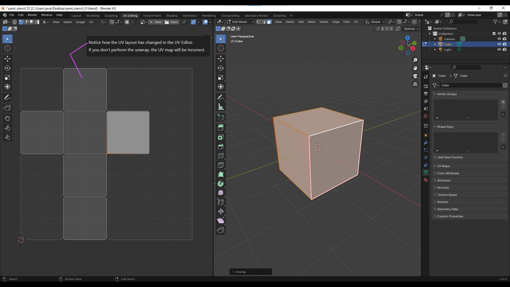The height and width of the screenshot is (287, 510).
Task: Select the Add Cube tool
Action: [221, 117]
